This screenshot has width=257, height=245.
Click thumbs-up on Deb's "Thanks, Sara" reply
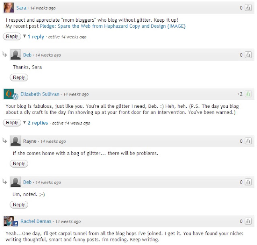tap(248, 55)
